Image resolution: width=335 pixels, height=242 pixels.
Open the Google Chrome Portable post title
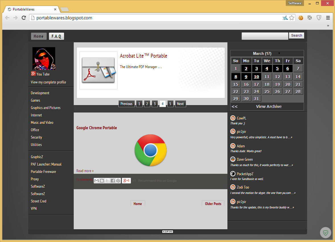tap(96, 128)
